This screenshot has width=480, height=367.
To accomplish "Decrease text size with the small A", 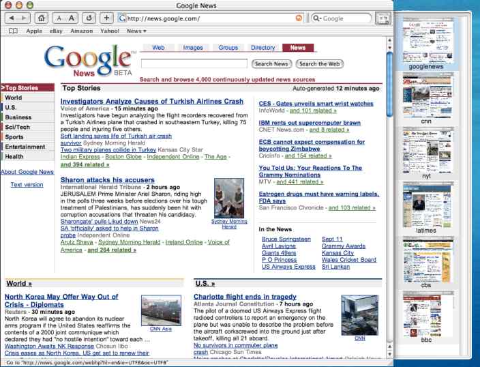I will coord(59,18).
